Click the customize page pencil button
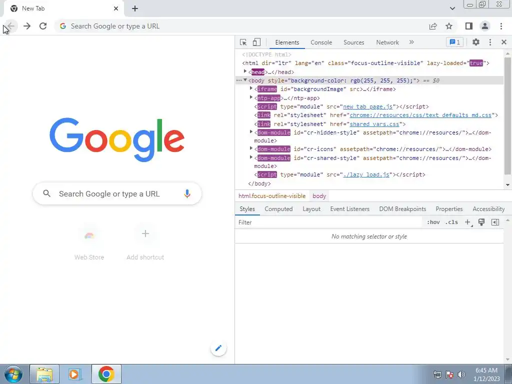Screen dimensions: 512x384 coord(218,348)
